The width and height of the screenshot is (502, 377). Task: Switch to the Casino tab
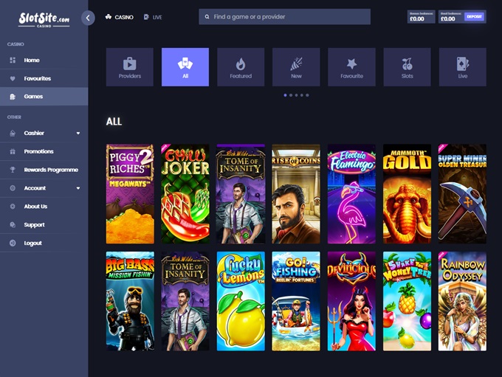pyautogui.click(x=120, y=17)
